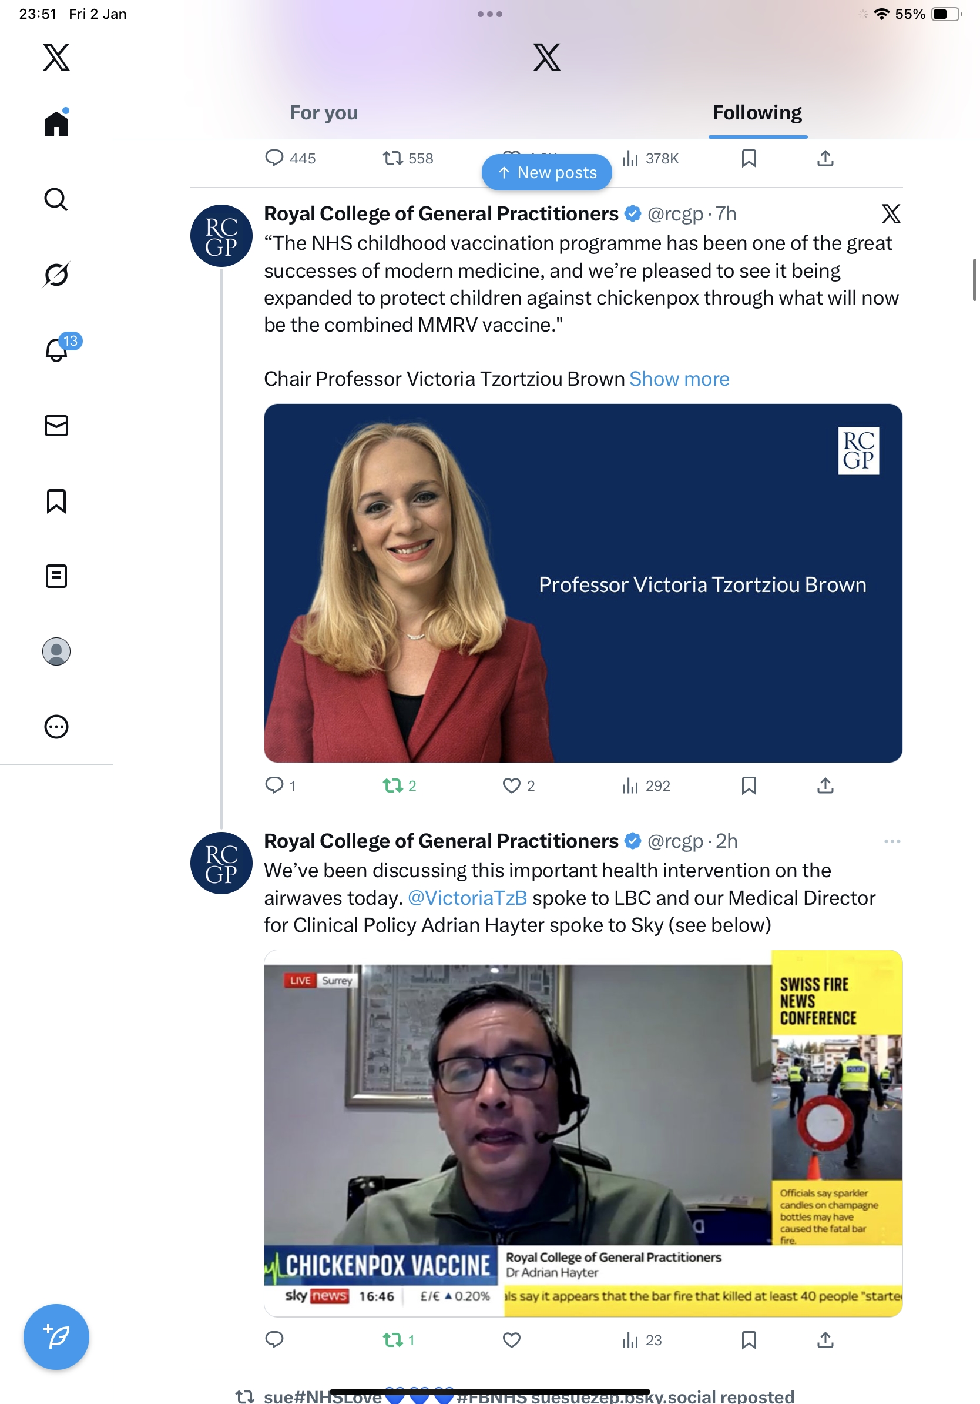Screen dimensions: 980x1404
Task: Tap the New posts pill button
Action: coord(547,172)
